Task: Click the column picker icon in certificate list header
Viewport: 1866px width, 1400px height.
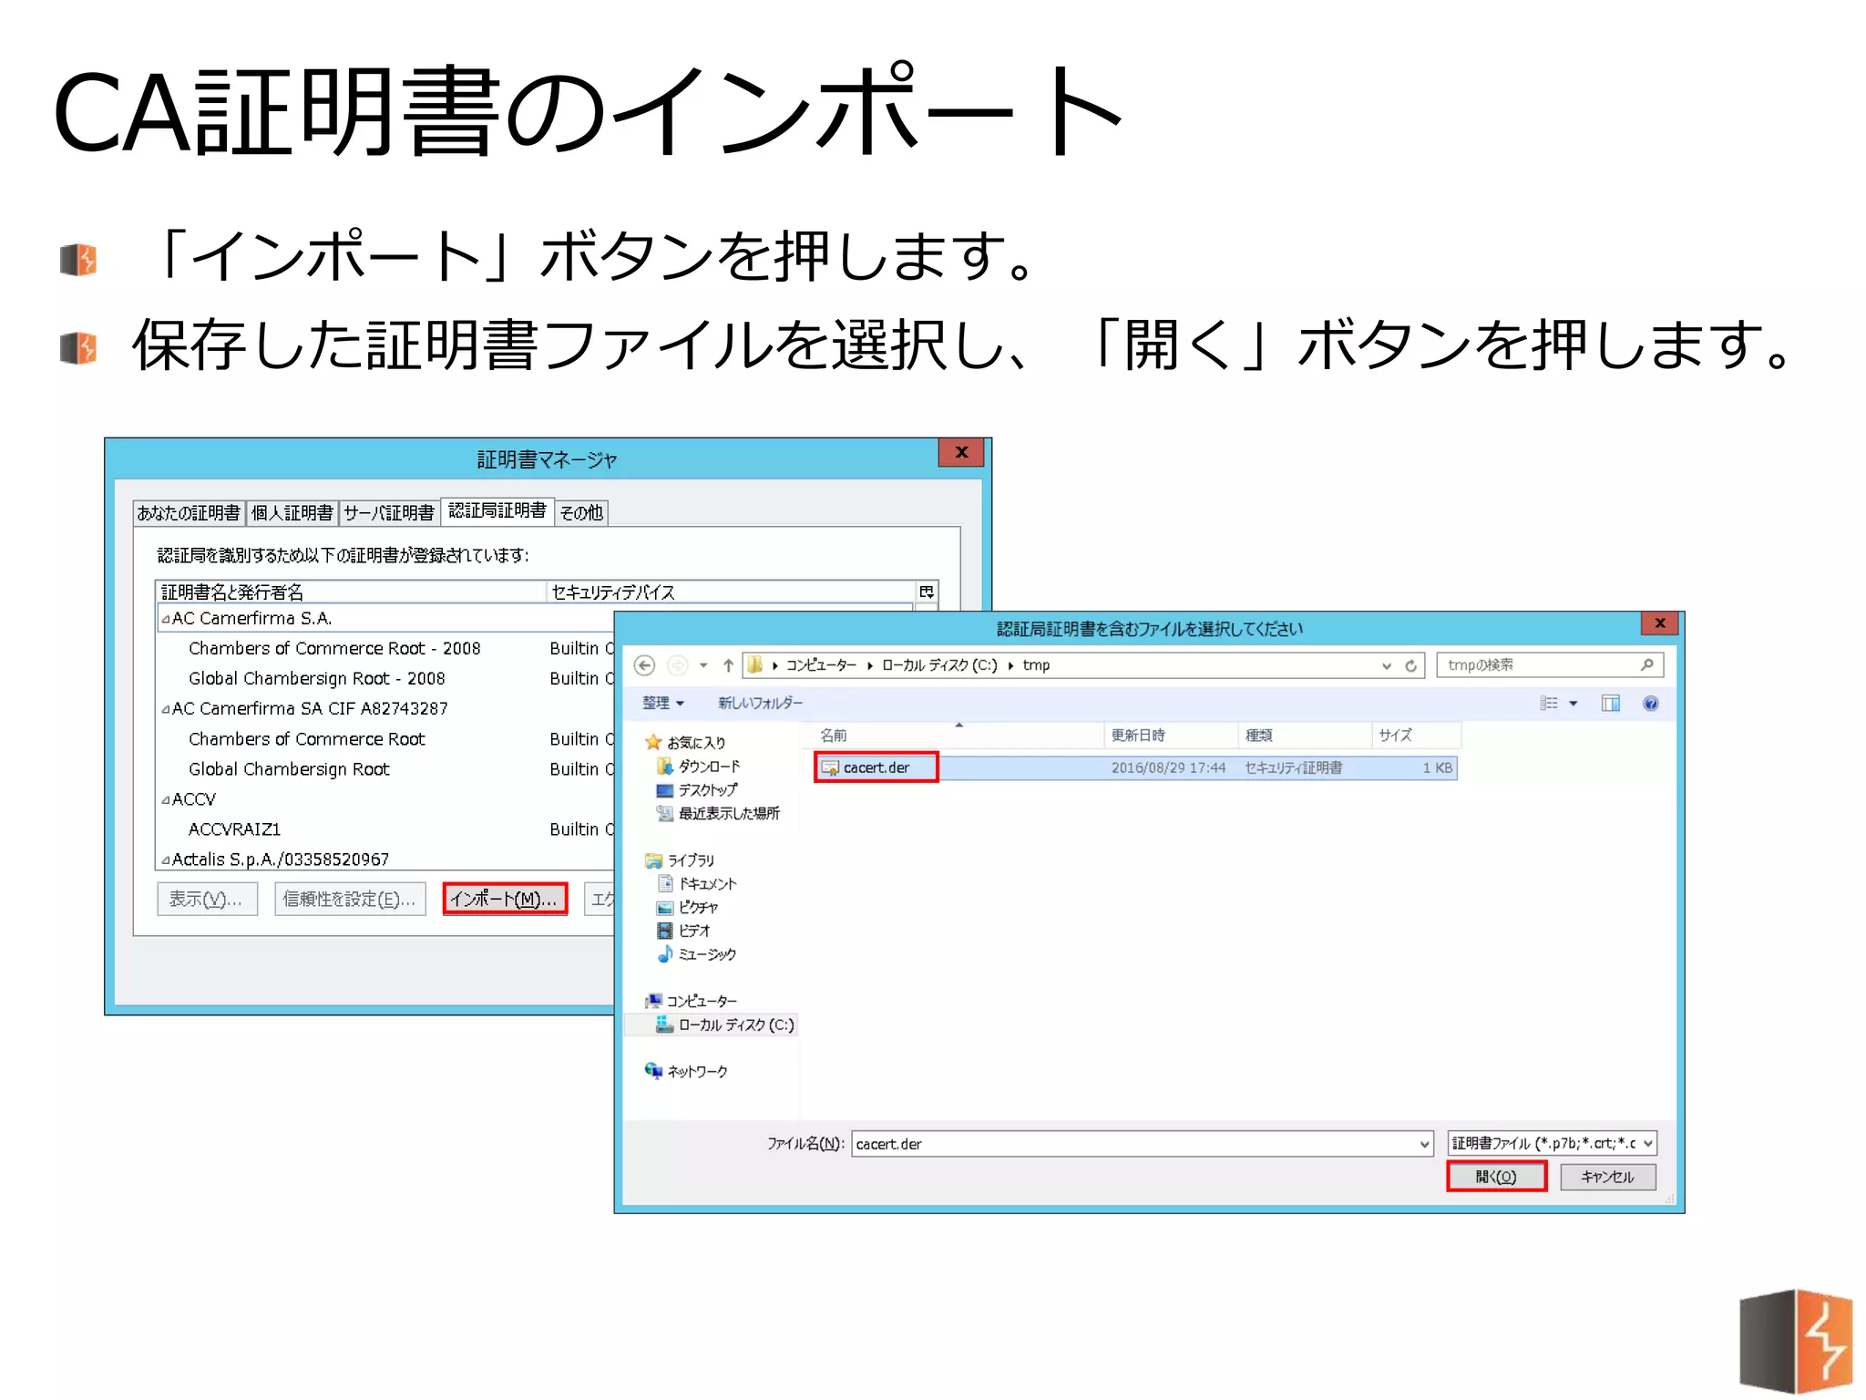Action: click(x=927, y=592)
